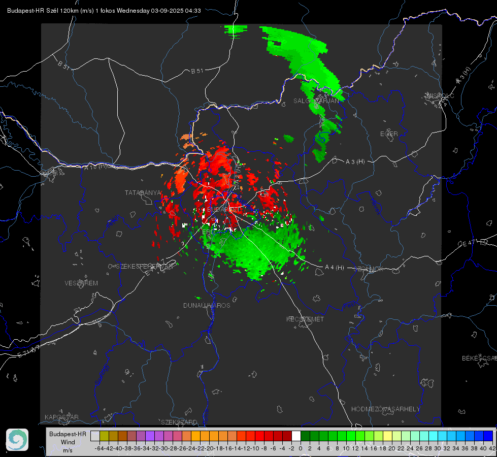The height and width of the screenshot is (457, 497).
Task: Click the VESZPRÉM city label
Action: [81, 283]
